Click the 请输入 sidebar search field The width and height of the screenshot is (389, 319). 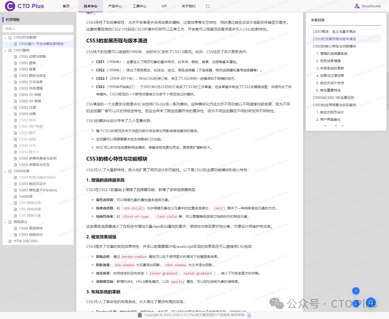[x=38, y=29]
